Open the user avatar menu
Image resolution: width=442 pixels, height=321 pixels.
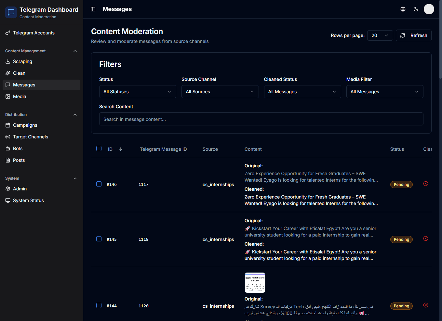[x=429, y=9]
